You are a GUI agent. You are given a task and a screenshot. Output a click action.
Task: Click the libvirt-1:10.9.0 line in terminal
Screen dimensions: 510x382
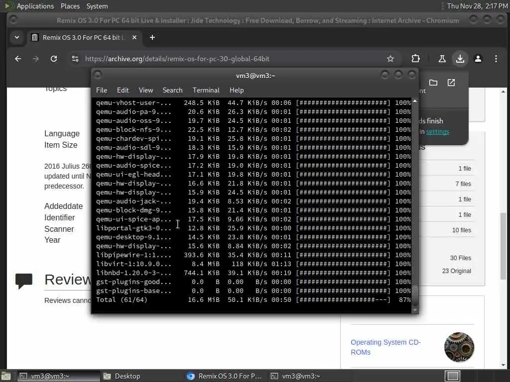coord(253,264)
